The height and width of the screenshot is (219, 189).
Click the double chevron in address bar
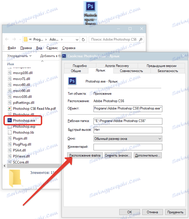click(x=30, y=39)
